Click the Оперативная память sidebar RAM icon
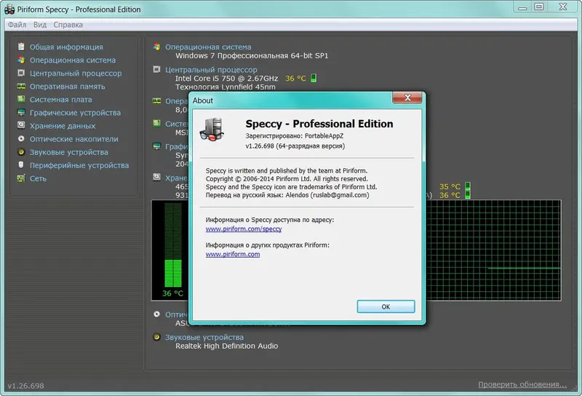The height and width of the screenshot is (396, 582). [21, 86]
